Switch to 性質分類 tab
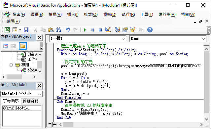Viewport: 211px width, 129px height. (x=31, y=101)
